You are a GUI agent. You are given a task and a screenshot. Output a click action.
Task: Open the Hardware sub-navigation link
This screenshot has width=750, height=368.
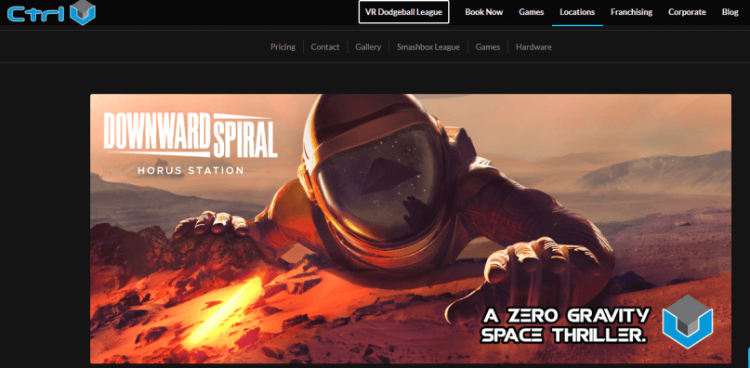pos(533,46)
